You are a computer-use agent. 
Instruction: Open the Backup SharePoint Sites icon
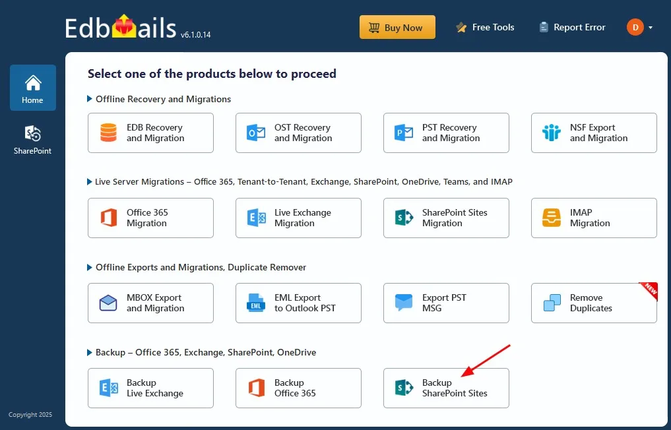click(404, 388)
